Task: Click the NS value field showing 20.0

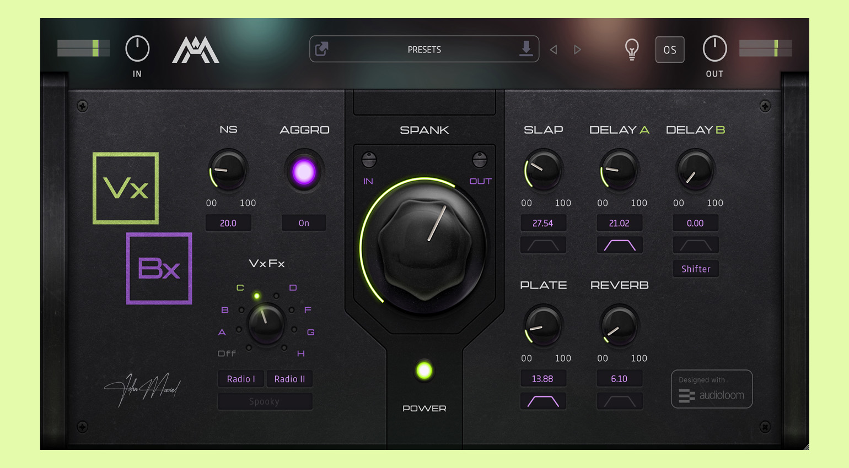Action: click(x=228, y=223)
